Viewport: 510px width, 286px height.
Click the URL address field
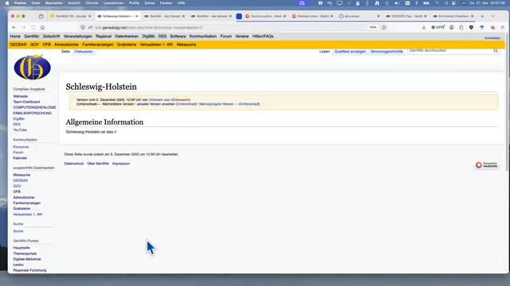pyautogui.click(x=228, y=28)
